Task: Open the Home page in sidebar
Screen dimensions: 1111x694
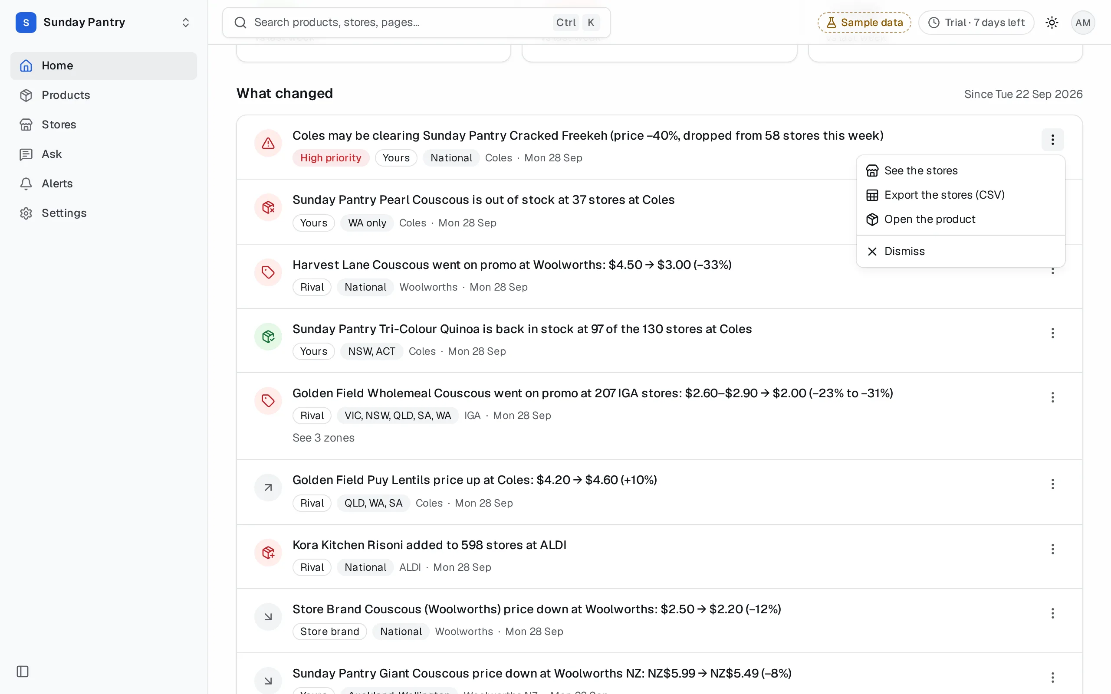Action: pos(103,65)
